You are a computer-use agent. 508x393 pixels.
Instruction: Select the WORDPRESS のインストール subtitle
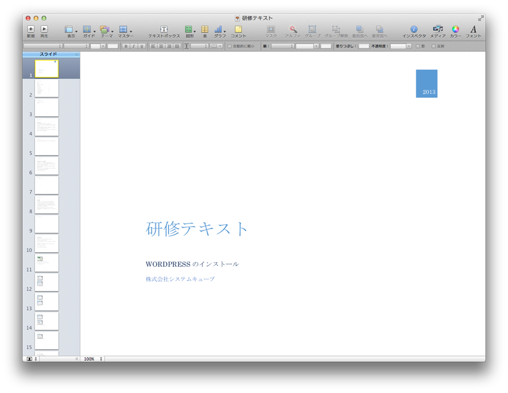click(193, 264)
